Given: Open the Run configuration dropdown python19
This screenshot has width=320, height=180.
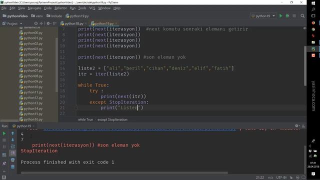Looking at the screenshot, I should pos(263,16).
